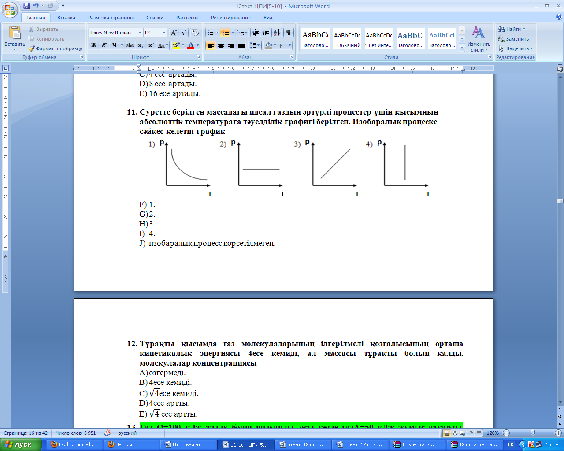Switch to the Рецензирование tab
Viewport: 564px width, 451px height.
pyautogui.click(x=230, y=18)
